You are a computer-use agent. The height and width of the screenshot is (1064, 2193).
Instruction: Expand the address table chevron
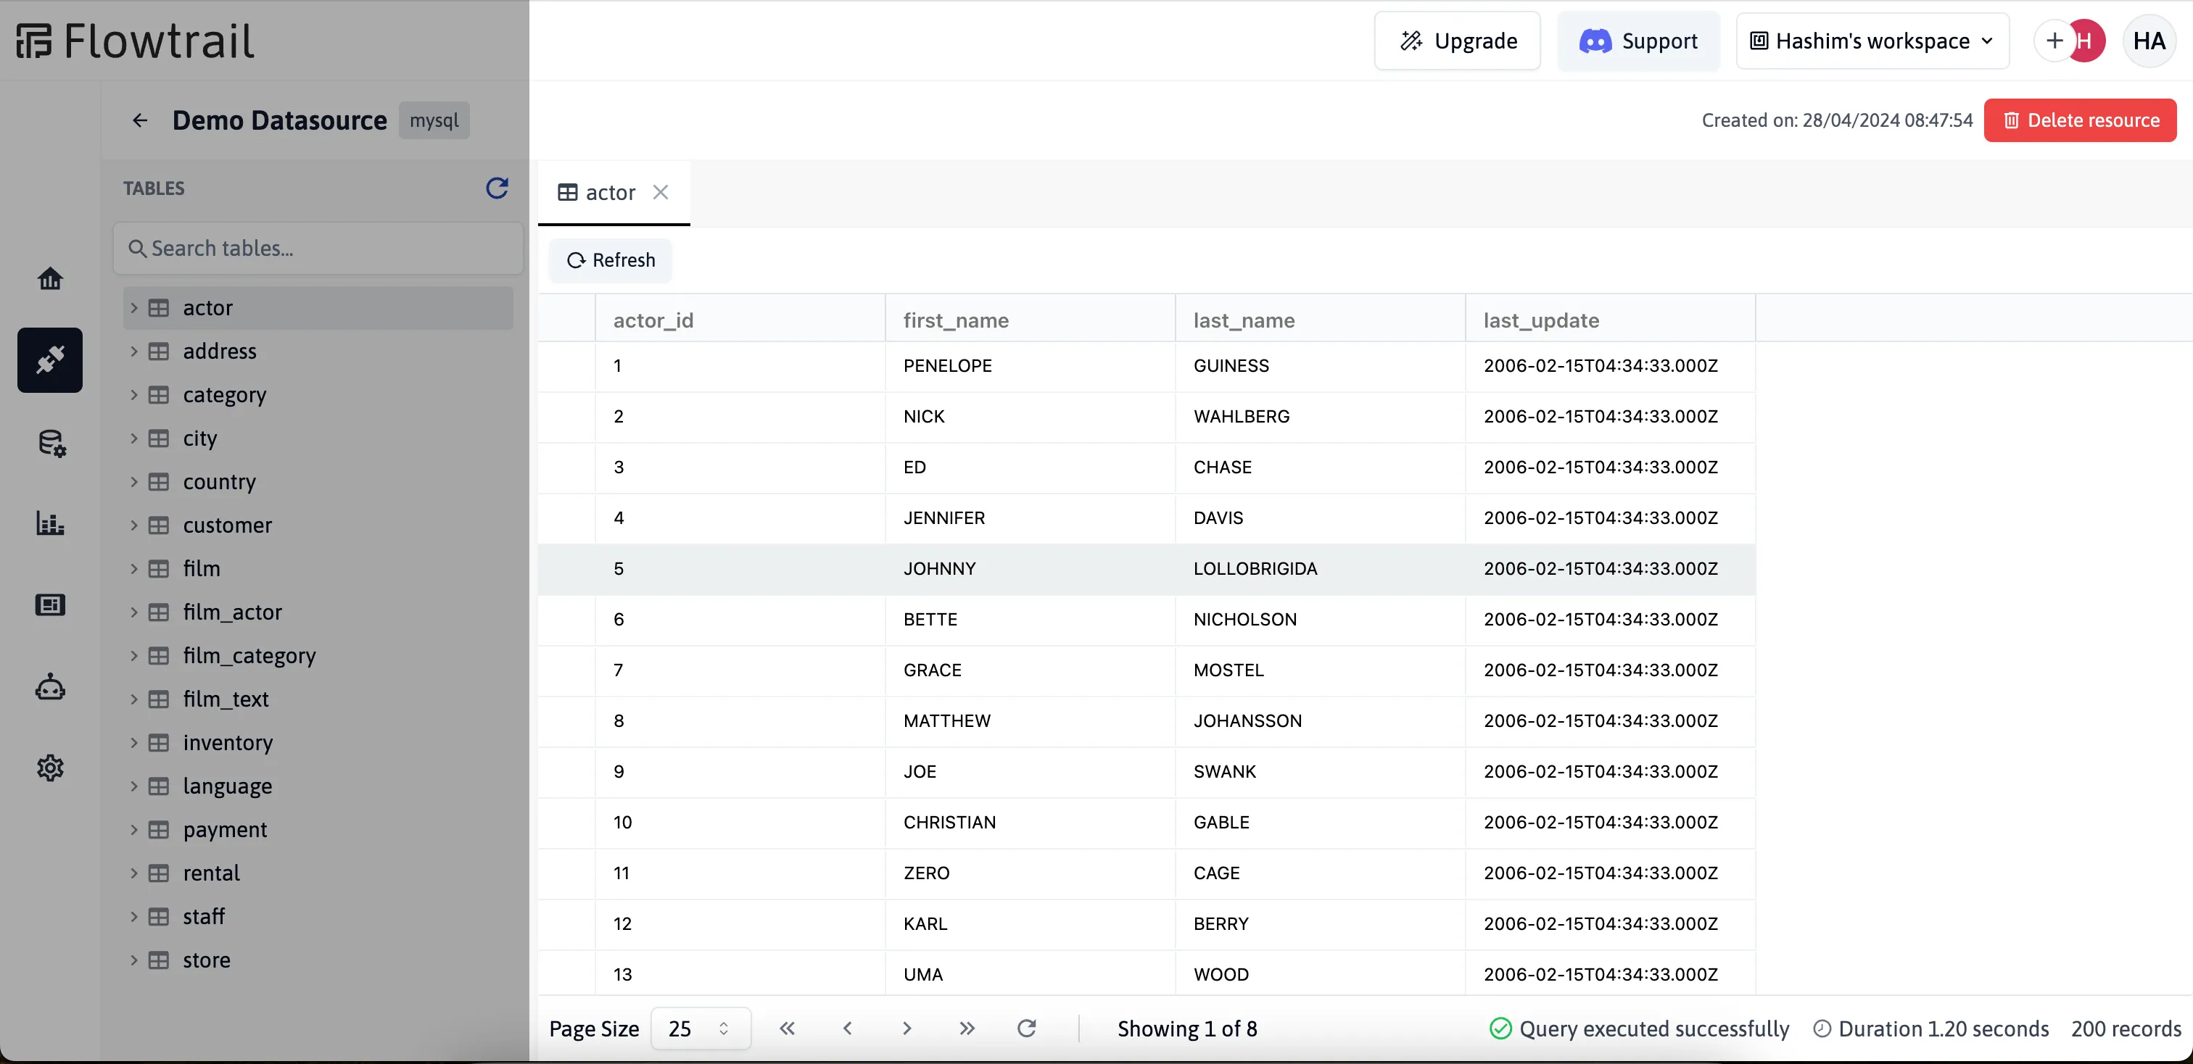coord(133,352)
